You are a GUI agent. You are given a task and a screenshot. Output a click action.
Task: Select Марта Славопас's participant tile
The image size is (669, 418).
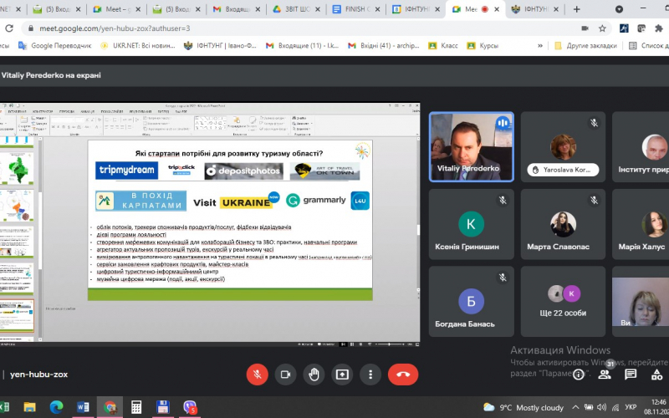coord(563,224)
